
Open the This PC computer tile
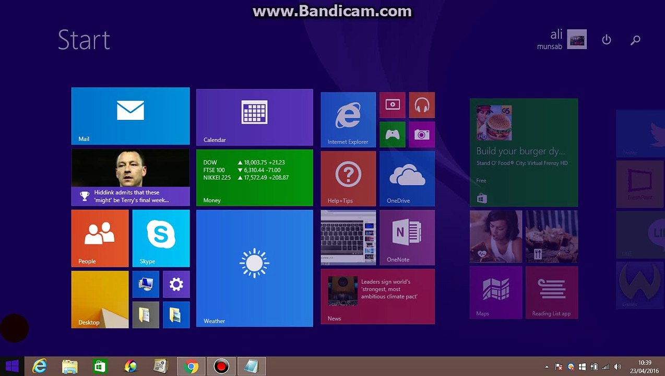tap(146, 284)
